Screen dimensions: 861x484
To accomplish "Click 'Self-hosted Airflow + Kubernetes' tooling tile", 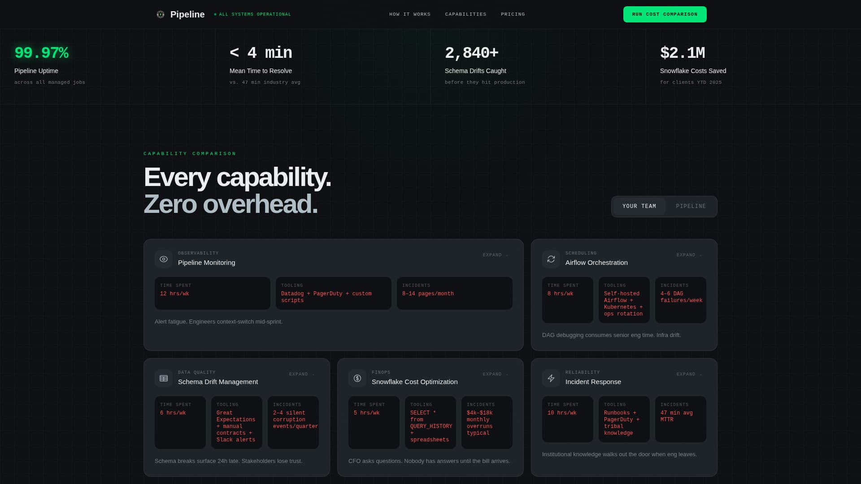I will (x=624, y=300).
